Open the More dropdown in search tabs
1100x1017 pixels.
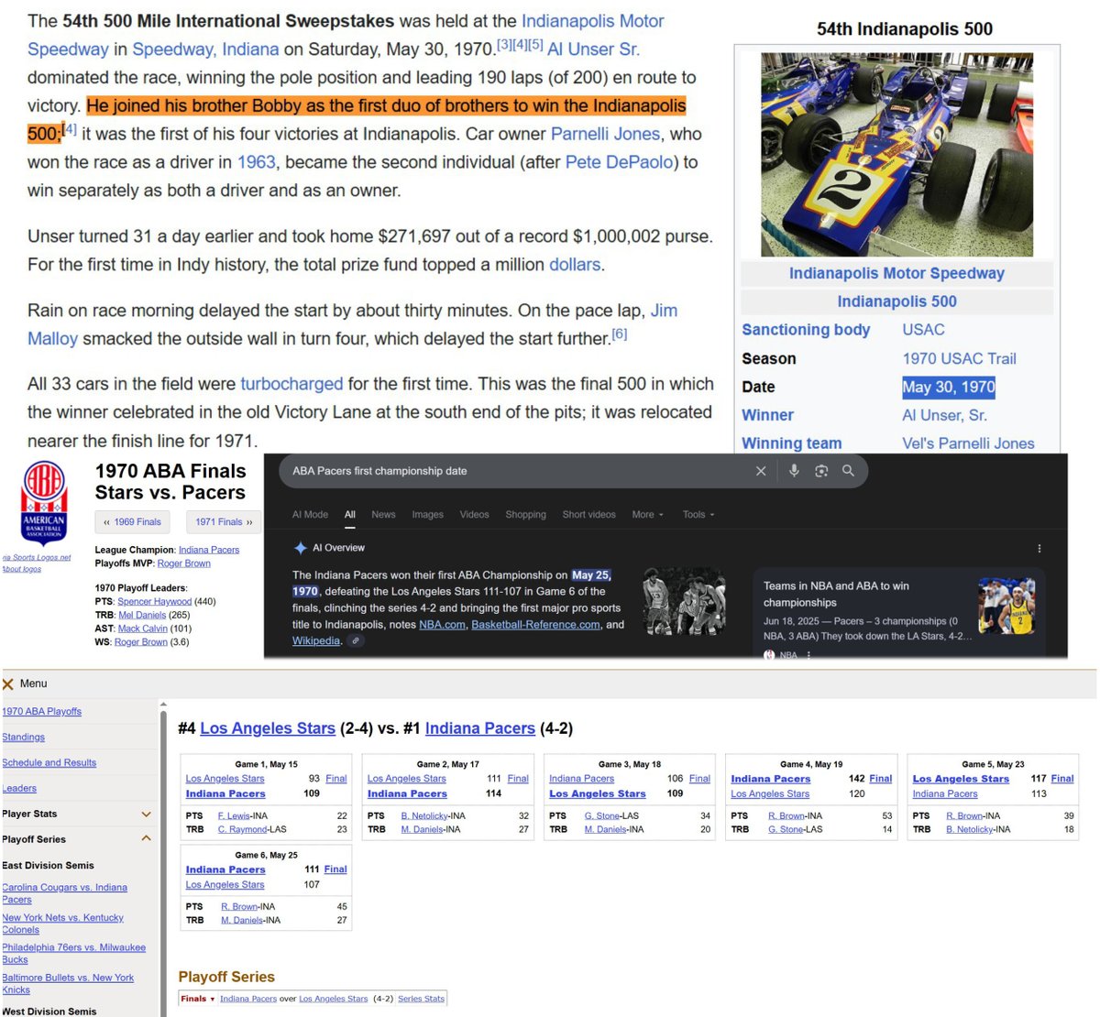[x=647, y=515]
